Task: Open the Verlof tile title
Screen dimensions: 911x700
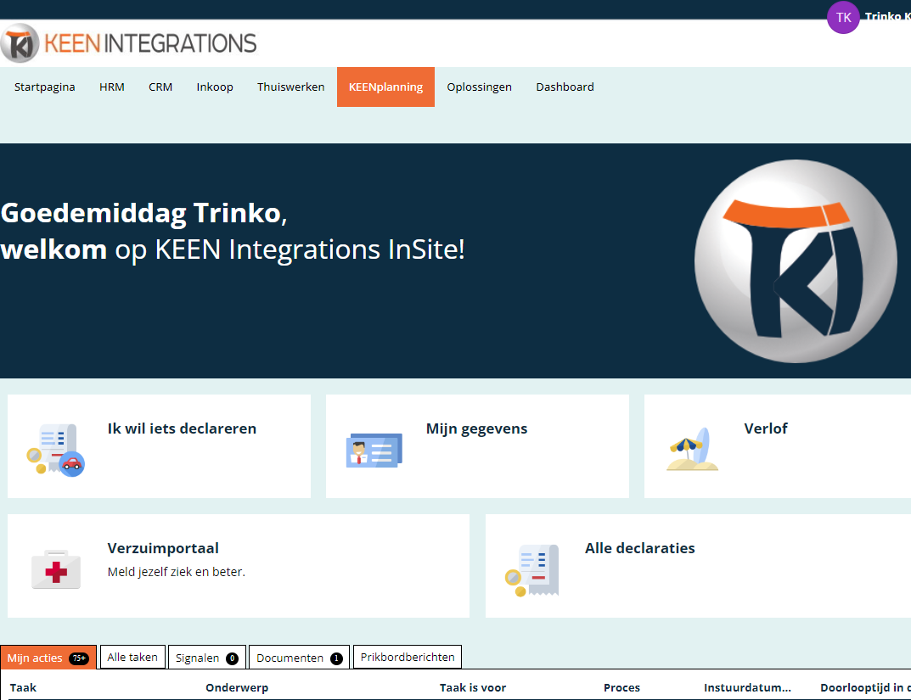Action: 766,428
